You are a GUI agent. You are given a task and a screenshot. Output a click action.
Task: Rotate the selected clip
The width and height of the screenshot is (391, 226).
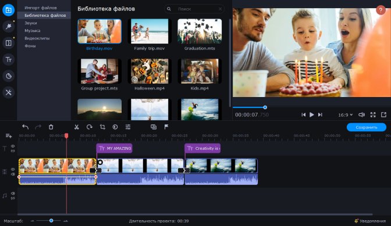coord(89,127)
